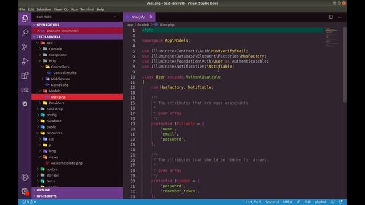Open the View menu
The image size is (365, 205).
[58, 9]
